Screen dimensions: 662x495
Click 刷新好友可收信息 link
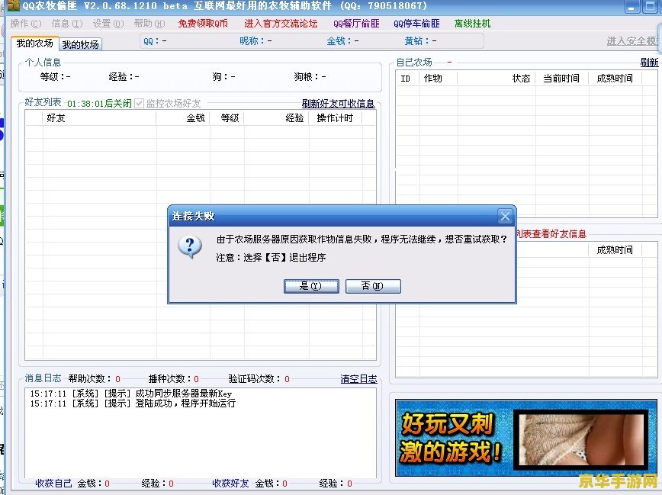coord(338,104)
